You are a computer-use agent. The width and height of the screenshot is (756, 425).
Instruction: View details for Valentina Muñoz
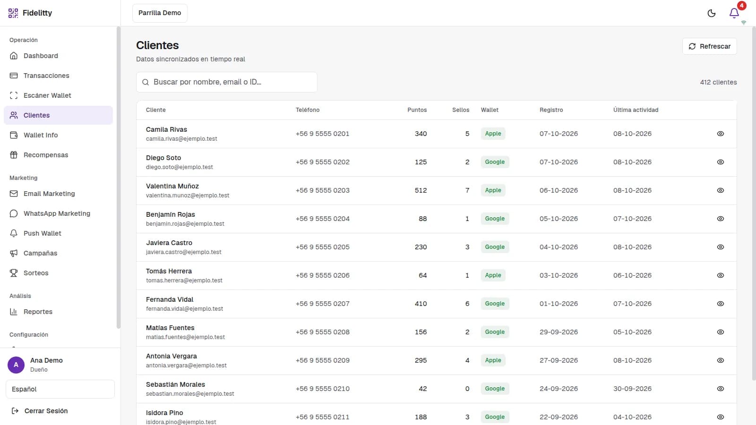click(721, 190)
